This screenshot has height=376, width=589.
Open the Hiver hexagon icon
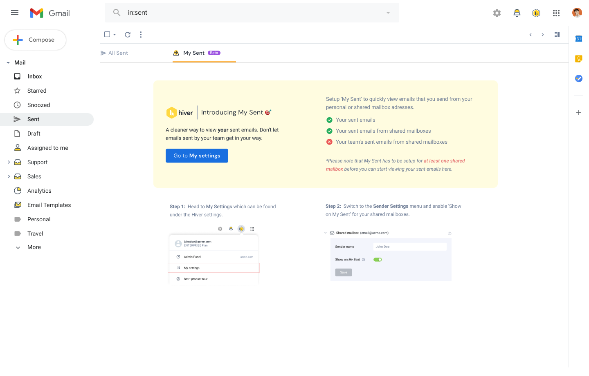[x=536, y=13]
